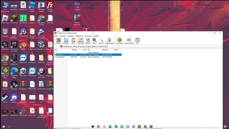The height and width of the screenshot is (129, 229).
Task: Open the Windows Start button
Action: (x=4, y=126)
